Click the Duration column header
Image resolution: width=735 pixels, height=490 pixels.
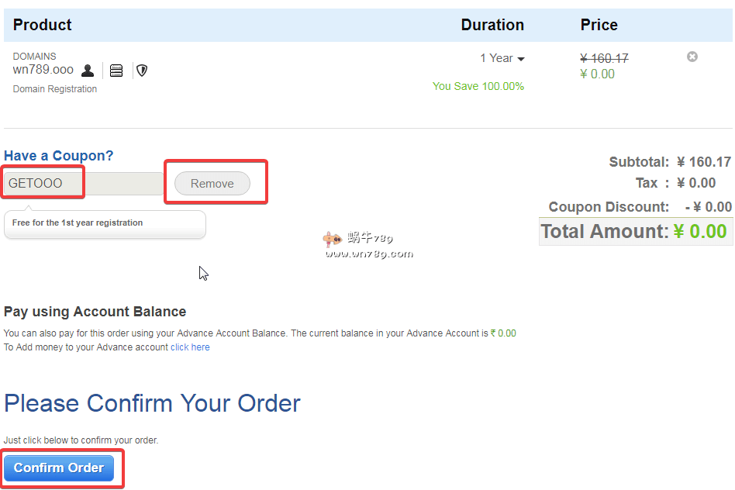tap(492, 25)
